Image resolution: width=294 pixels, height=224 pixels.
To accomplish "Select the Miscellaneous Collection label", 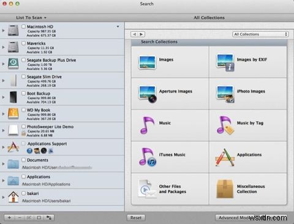I will pos(251,189).
